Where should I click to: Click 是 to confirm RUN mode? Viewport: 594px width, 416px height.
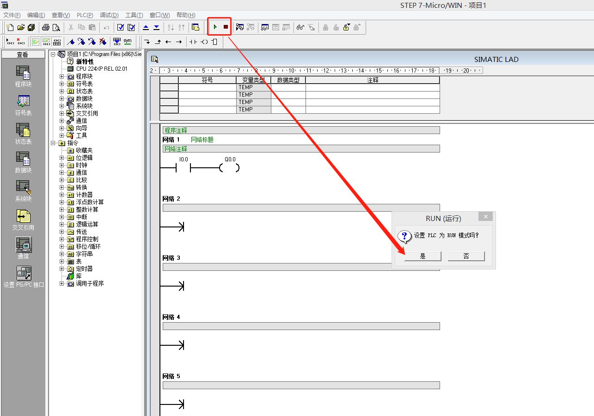pos(423,256)
